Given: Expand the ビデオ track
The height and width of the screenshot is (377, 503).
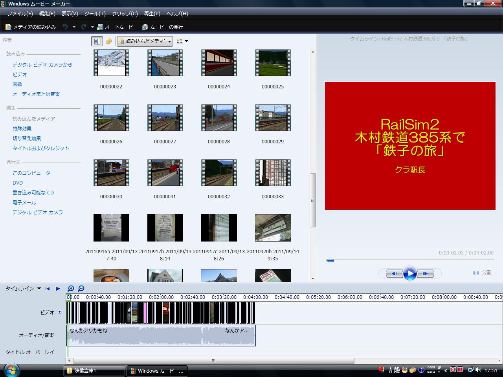Looking at the screenshot, I should pyautogui.click(x=59, y=312).
